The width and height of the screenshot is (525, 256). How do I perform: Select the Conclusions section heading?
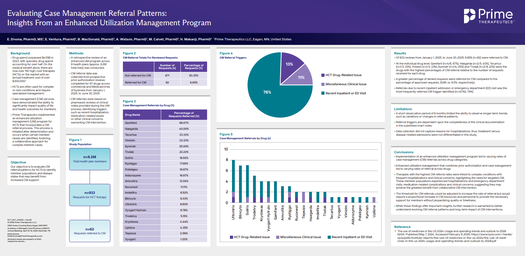coord(404,152)
